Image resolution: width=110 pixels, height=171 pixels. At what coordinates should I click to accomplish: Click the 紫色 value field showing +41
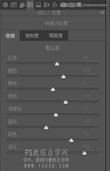(x=90, y=134)
